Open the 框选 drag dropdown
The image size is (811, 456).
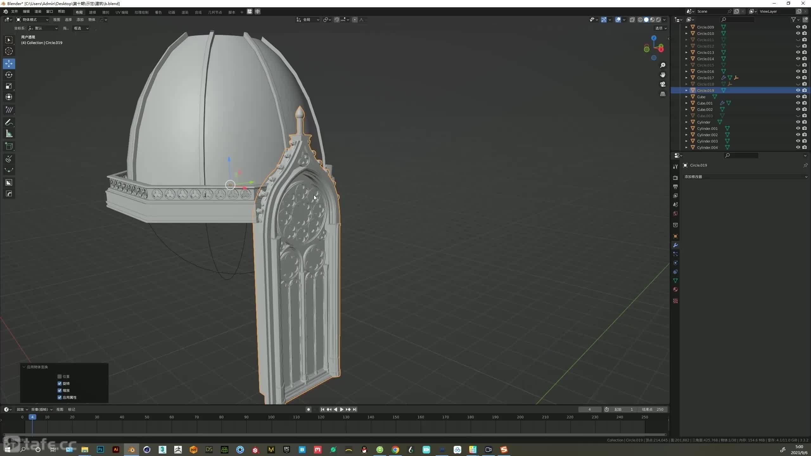(81, 28)
